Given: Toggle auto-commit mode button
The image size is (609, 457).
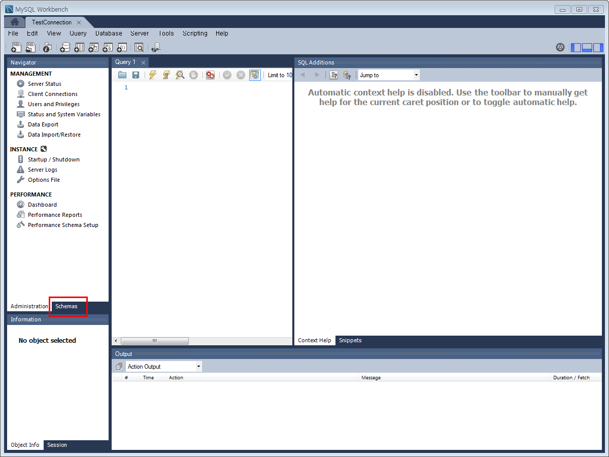Looking at the screenshot, I should [255, 75].
